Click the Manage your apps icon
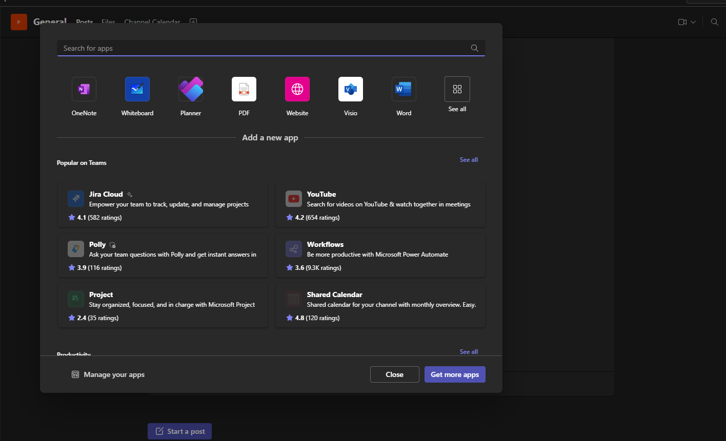 point(75,374)
